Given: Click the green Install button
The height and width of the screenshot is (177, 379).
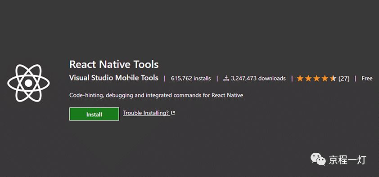Looking at the screenshot, I should (94, 114).
